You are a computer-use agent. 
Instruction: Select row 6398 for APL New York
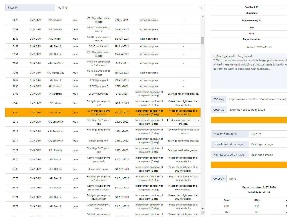pyautogui.click(x=103, y=63)
